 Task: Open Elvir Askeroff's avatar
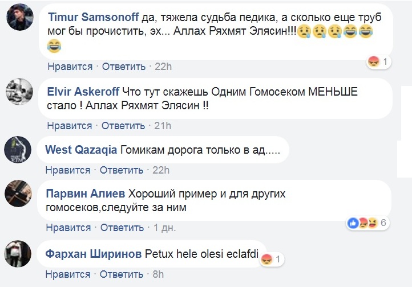click(x=19, y=92)
